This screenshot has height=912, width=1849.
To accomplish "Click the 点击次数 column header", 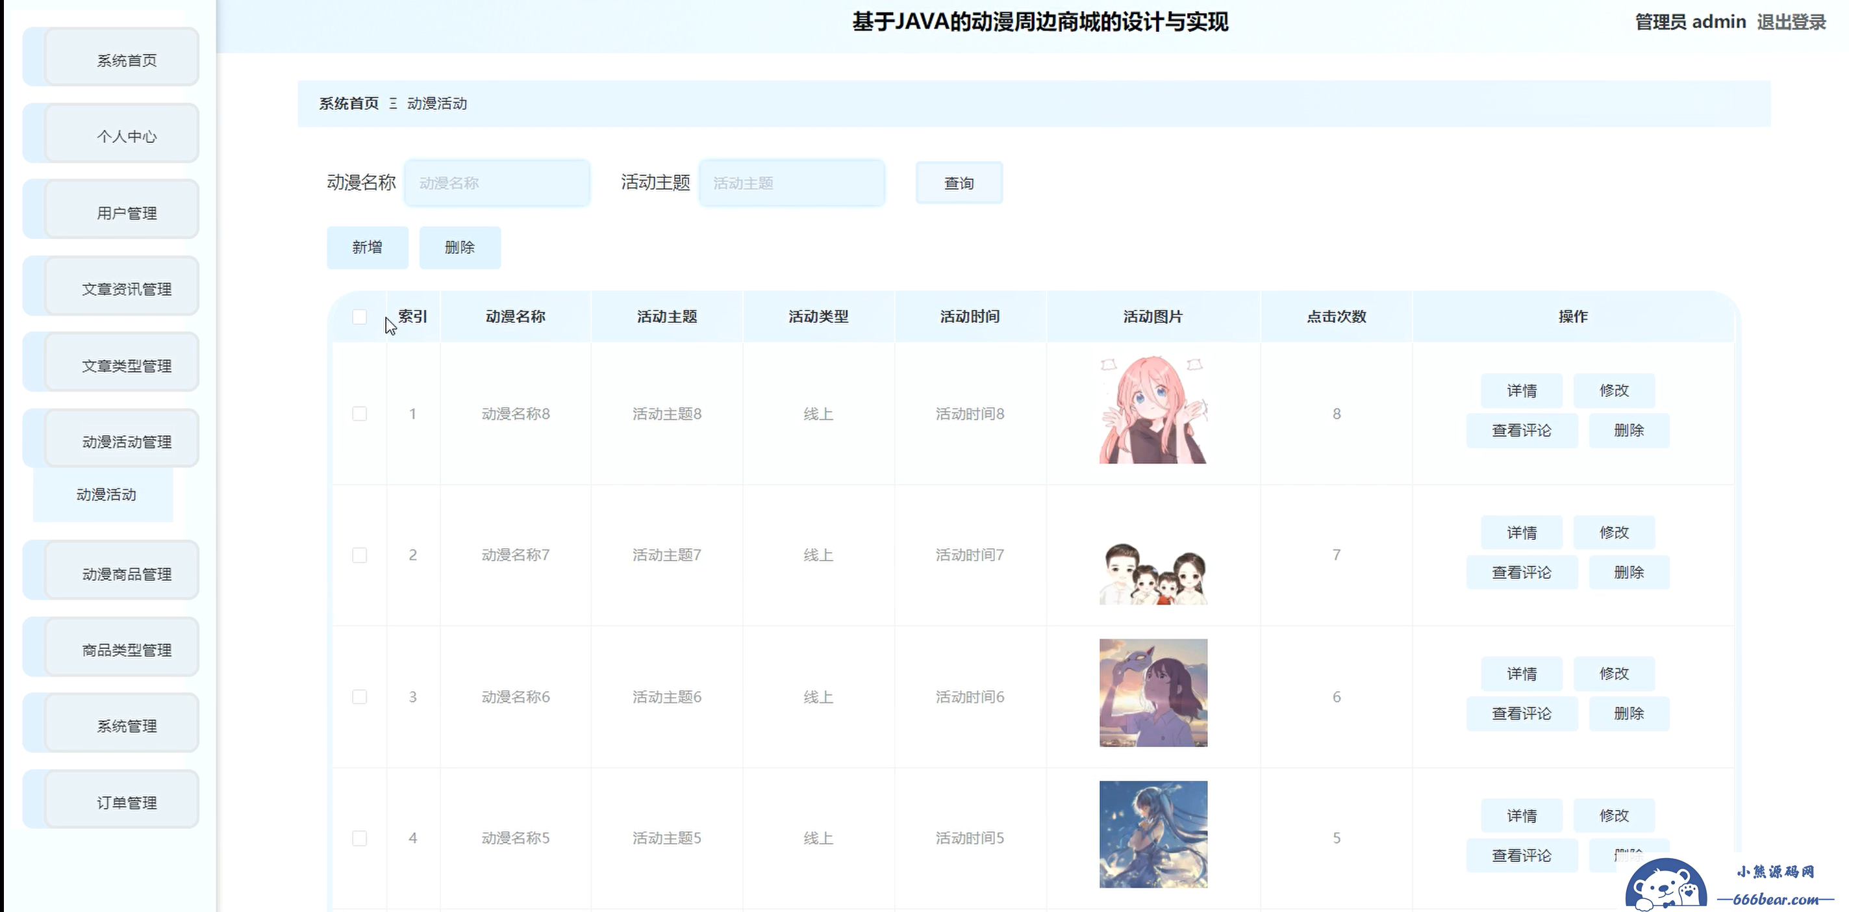I will tap(1337, 317).
